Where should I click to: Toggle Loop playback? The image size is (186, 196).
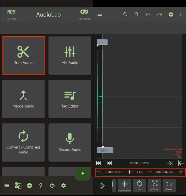(139, 186)
